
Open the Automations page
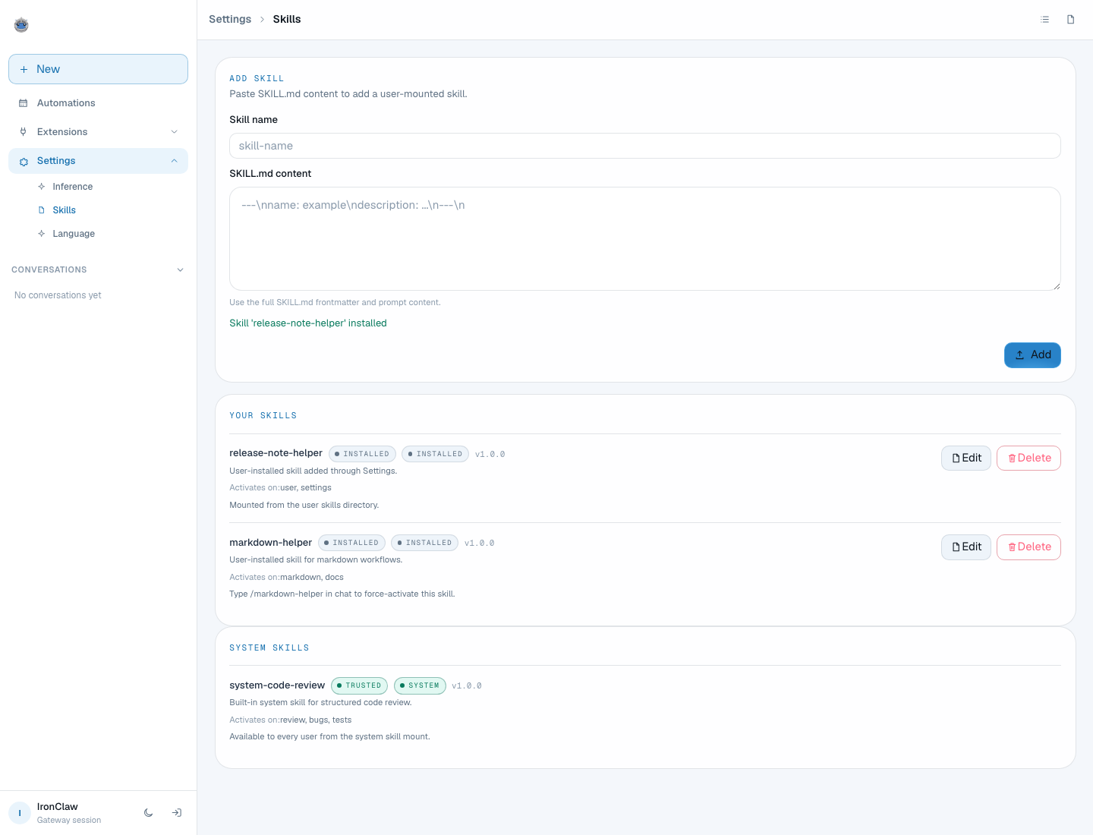pyautogui.click(x=98, y=103)
